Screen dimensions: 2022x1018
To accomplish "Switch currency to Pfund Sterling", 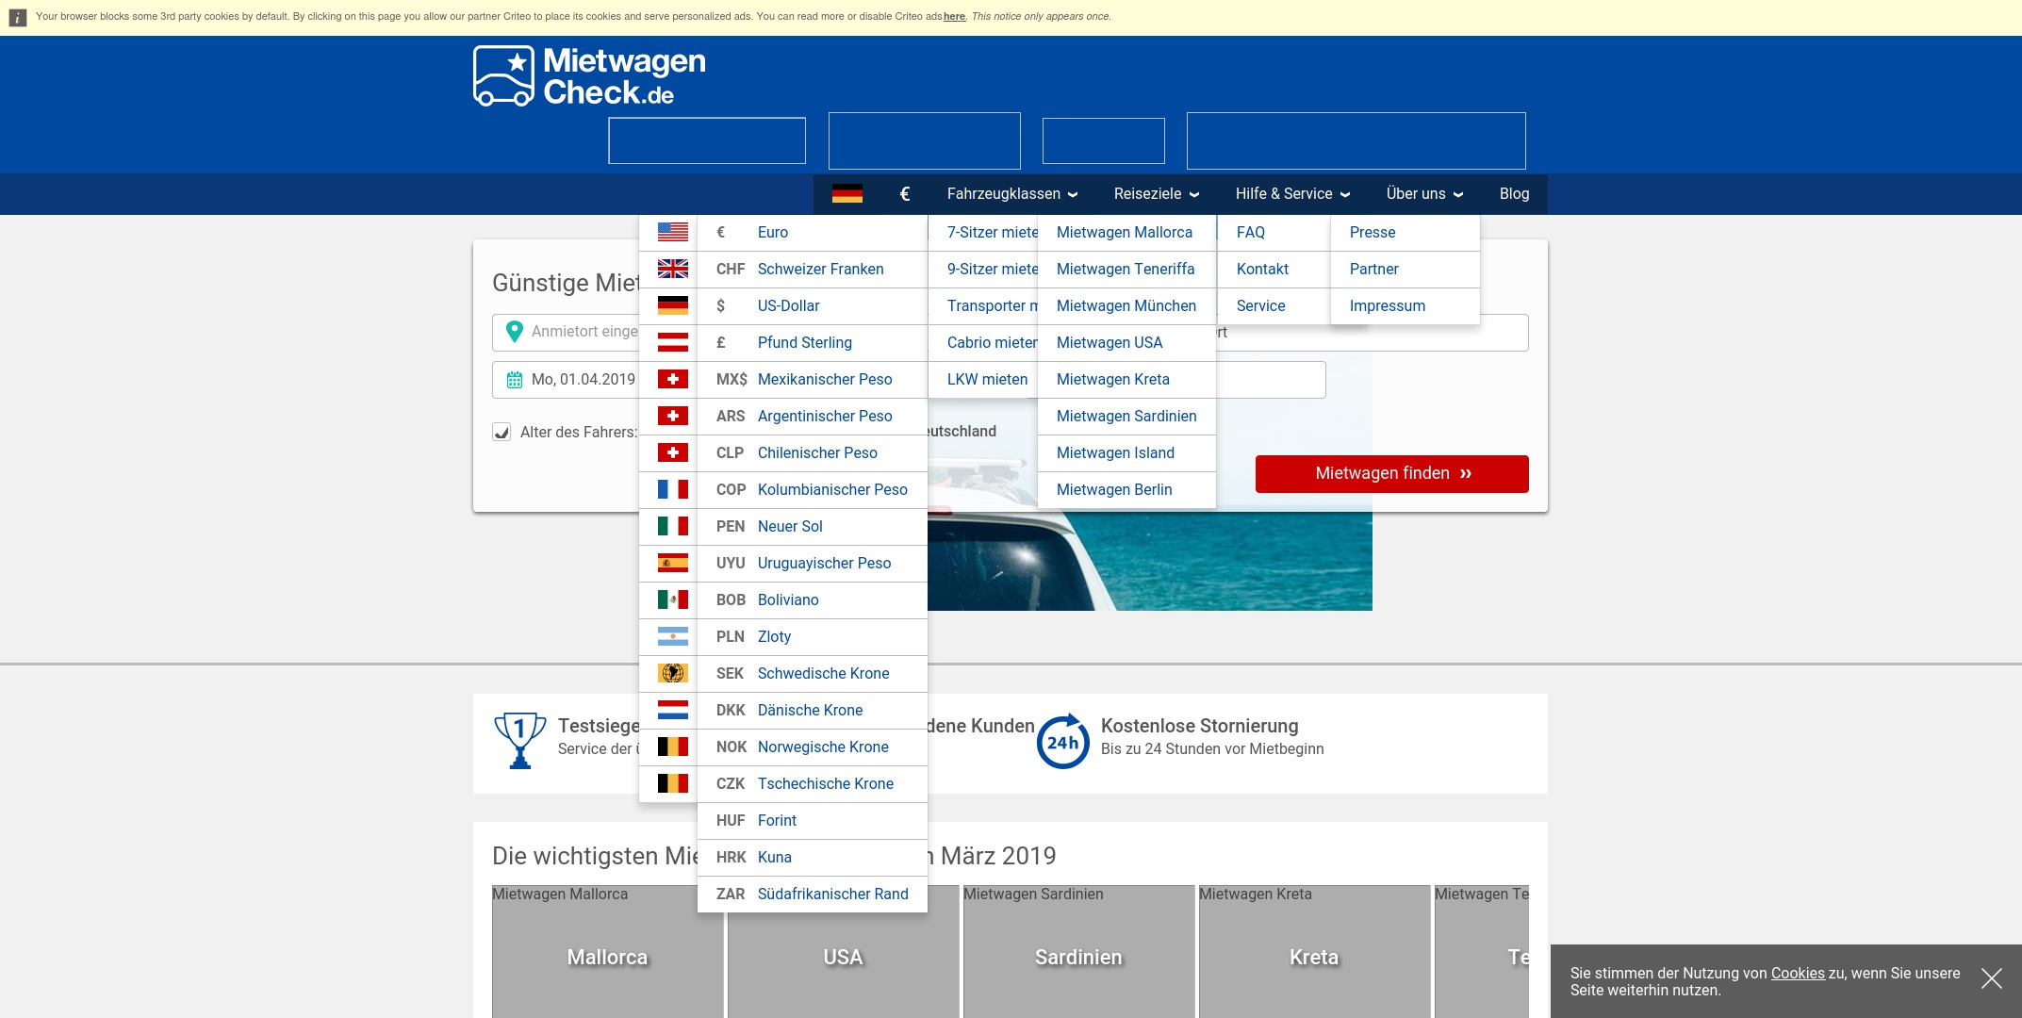I will pyautogui.click(x=812, y=342).
